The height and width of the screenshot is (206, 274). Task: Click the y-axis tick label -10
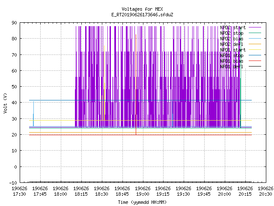[x=13, y=183]
